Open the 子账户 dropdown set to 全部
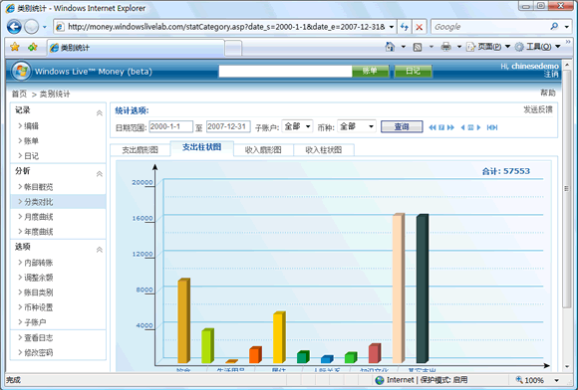Screen dimensions: 578x390 point(297,126)
